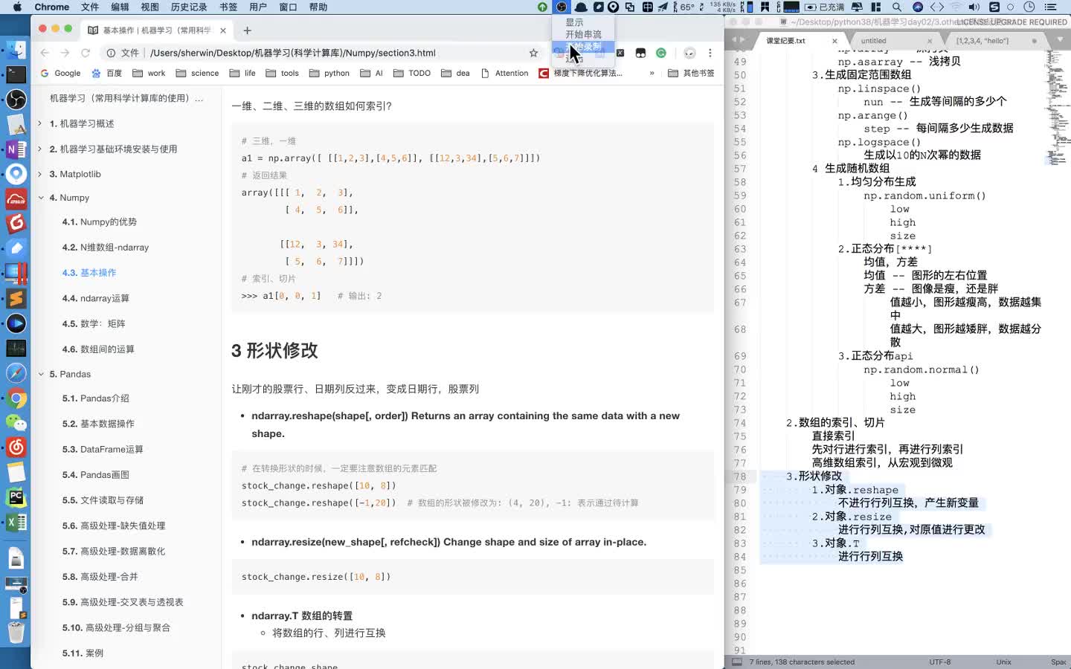Open Safari from the Dock
This screenshot has width=1071, height=669.
point(16,373)
